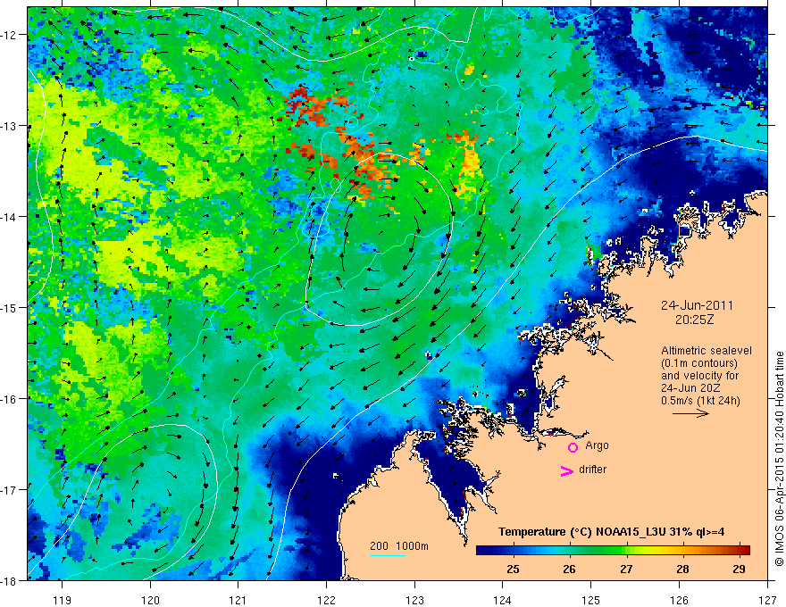Click latitude axis label -12
This screenshot has height=607, width=786.
(x=10, y=35)
